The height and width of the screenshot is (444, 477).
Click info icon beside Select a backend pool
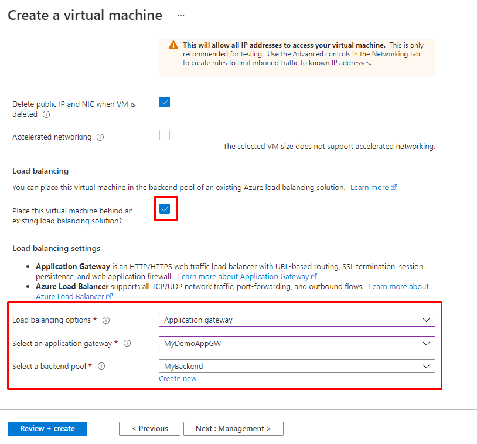(x=101, y=366)
